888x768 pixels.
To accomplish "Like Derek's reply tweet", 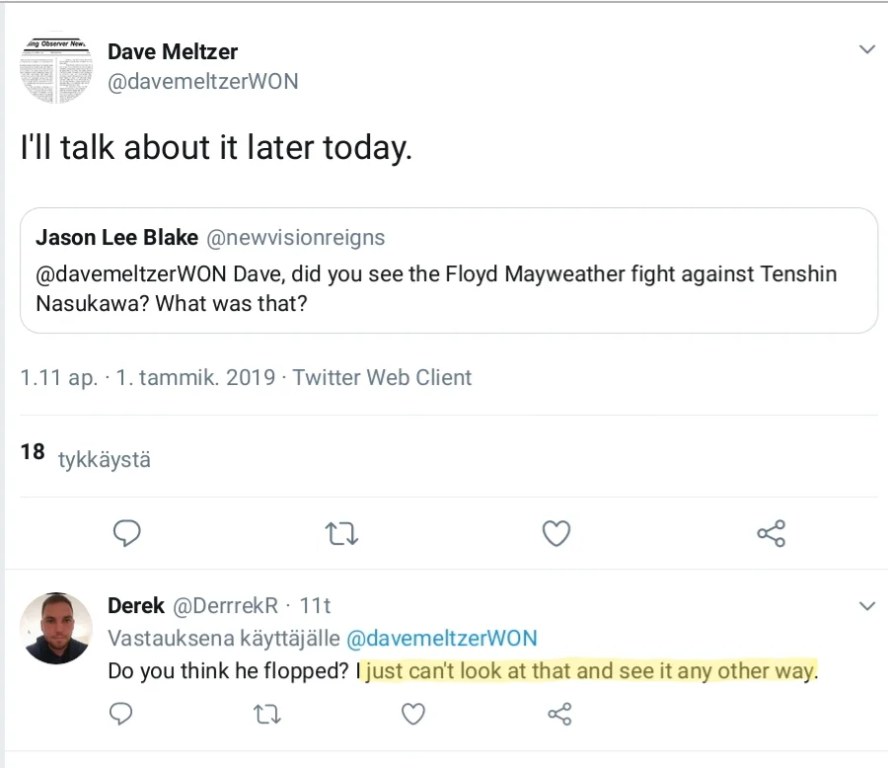I will (x=414, y=713).
